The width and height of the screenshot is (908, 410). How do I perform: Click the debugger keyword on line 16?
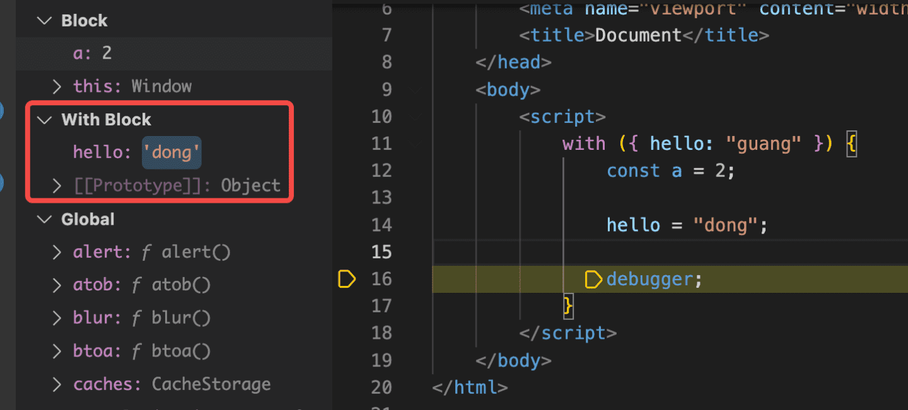pyautogui.click(x=649, y=279)
